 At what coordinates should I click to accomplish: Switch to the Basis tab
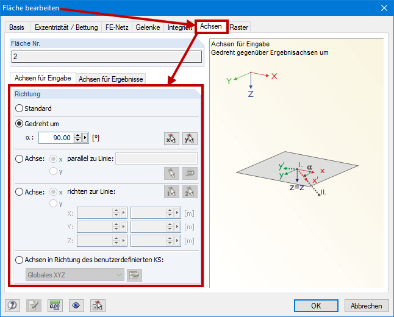click(16, 27)
